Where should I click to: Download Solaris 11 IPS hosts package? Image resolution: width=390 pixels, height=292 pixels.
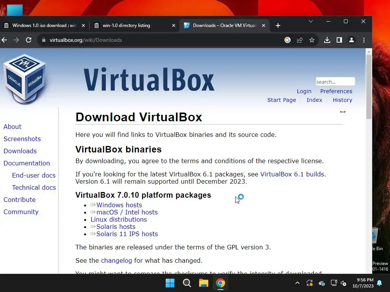(127, 234)
